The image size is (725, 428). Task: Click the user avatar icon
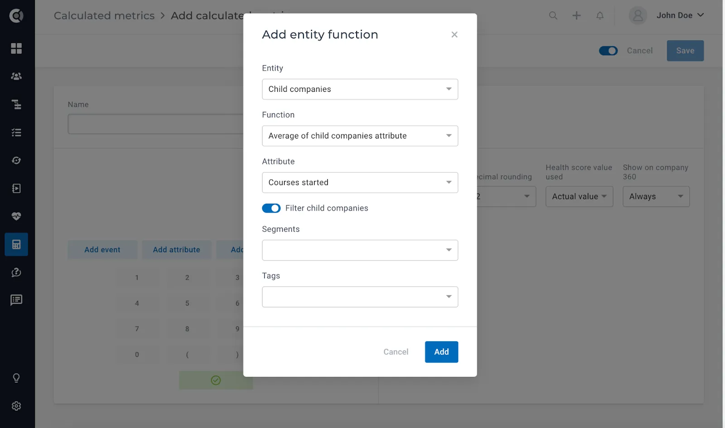638,15
